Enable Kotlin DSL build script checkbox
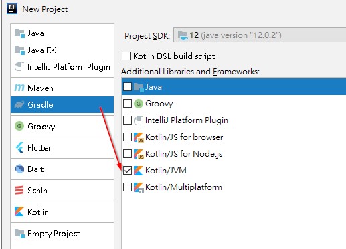Screen dimensions: 346x249 (x=126, y=56)
